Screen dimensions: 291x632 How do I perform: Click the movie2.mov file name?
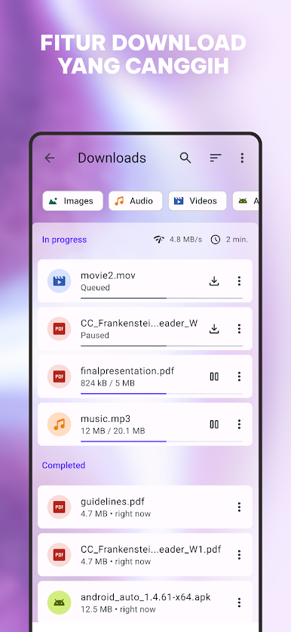click(x=108, y=276)
